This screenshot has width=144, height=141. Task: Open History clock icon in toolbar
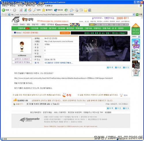tap(66, 10)
